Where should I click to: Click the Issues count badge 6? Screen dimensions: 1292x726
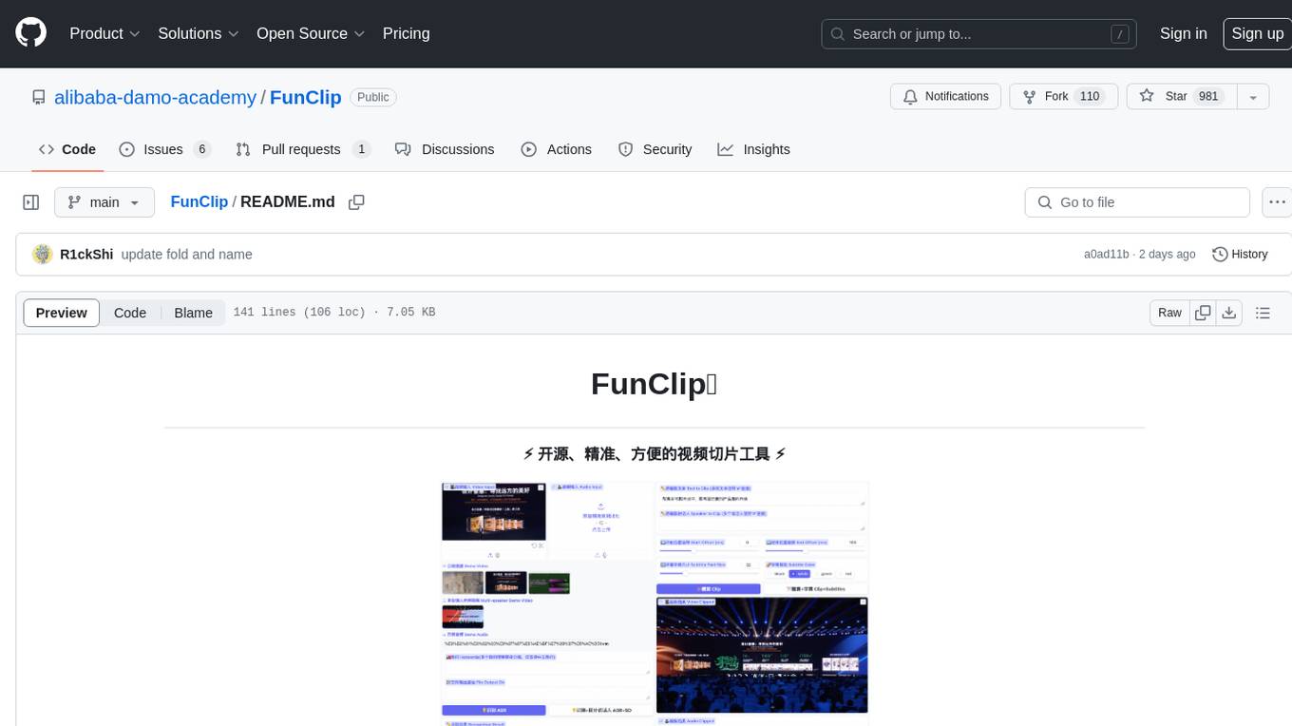click(x=201, y=149)
